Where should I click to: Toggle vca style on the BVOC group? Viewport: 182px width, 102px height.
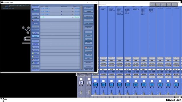[144, 63]
